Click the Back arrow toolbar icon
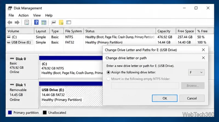The image size is (219, 122). pyautogui.click(x=10, y=22)
